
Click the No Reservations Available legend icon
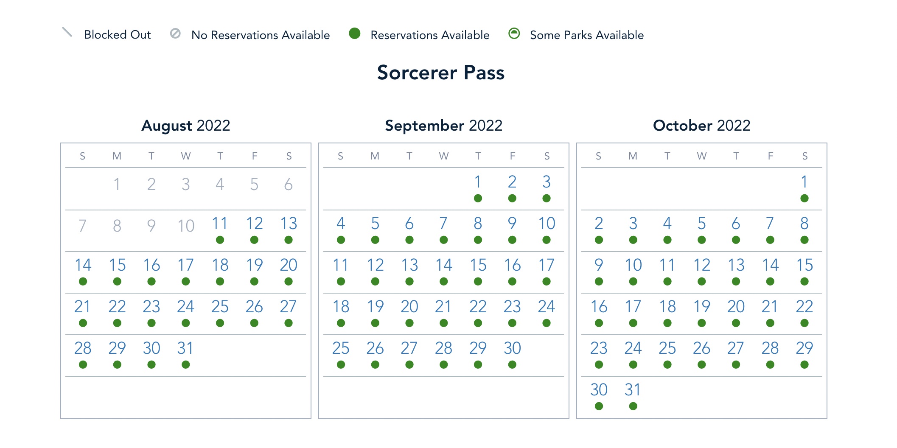tap(175, 34)
